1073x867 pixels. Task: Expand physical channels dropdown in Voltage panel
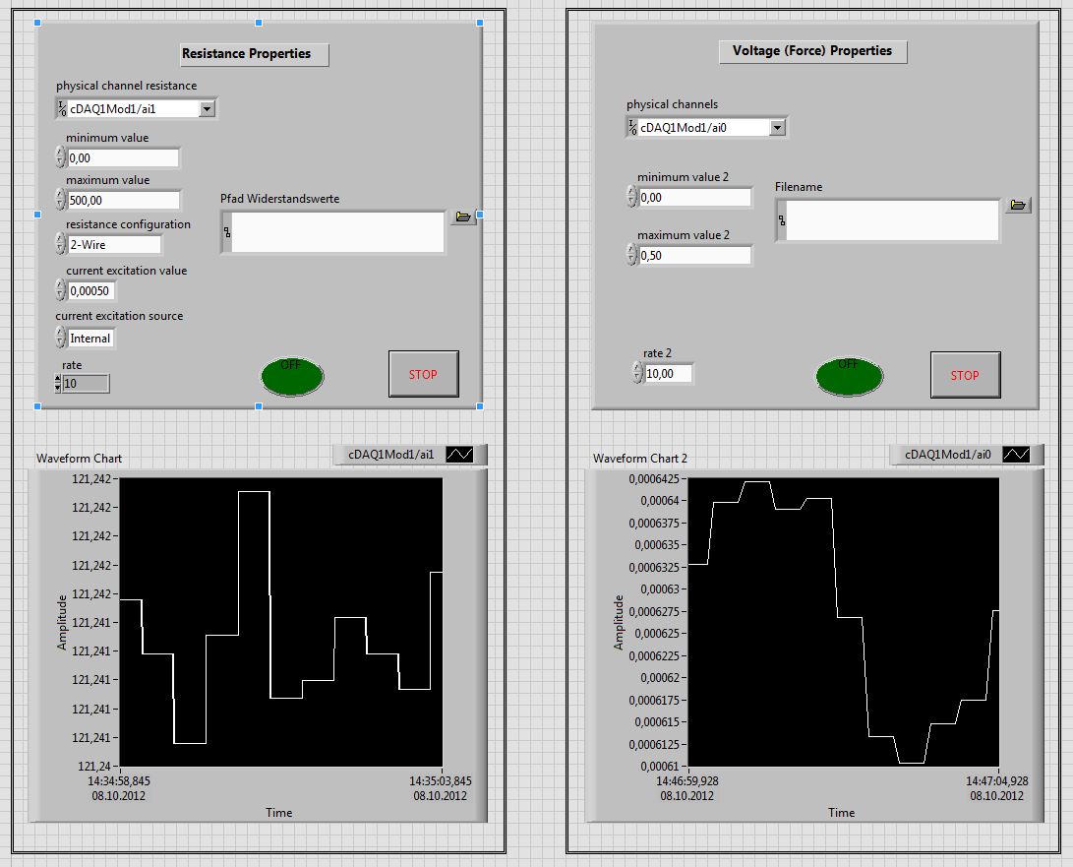(x=777, y=127)
